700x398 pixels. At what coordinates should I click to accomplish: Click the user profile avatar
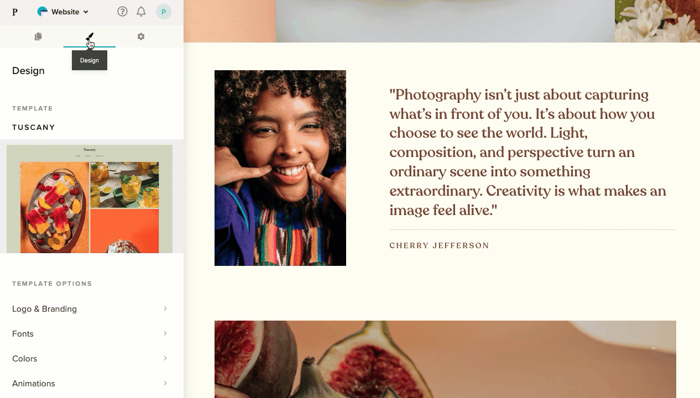coord(164,12)
